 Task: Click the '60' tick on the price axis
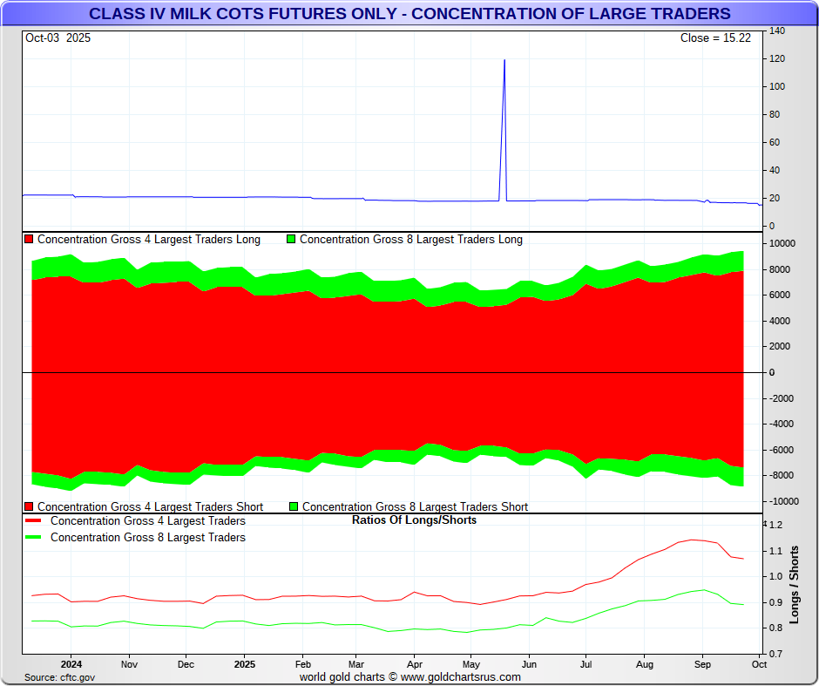point(775,142)
